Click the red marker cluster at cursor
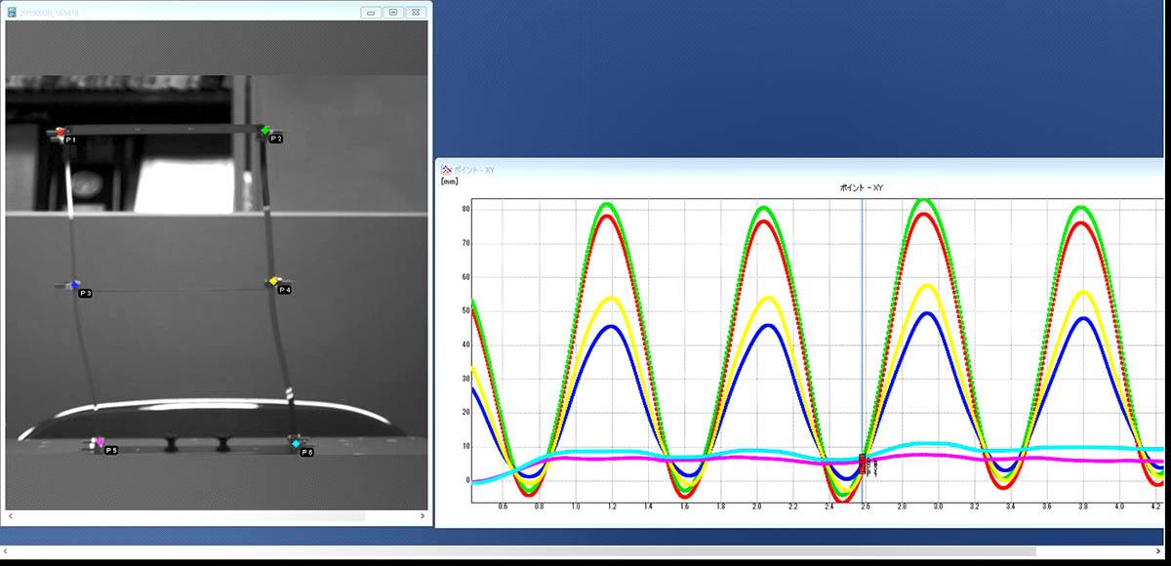The image size is (1171, 566). [862, 464]
